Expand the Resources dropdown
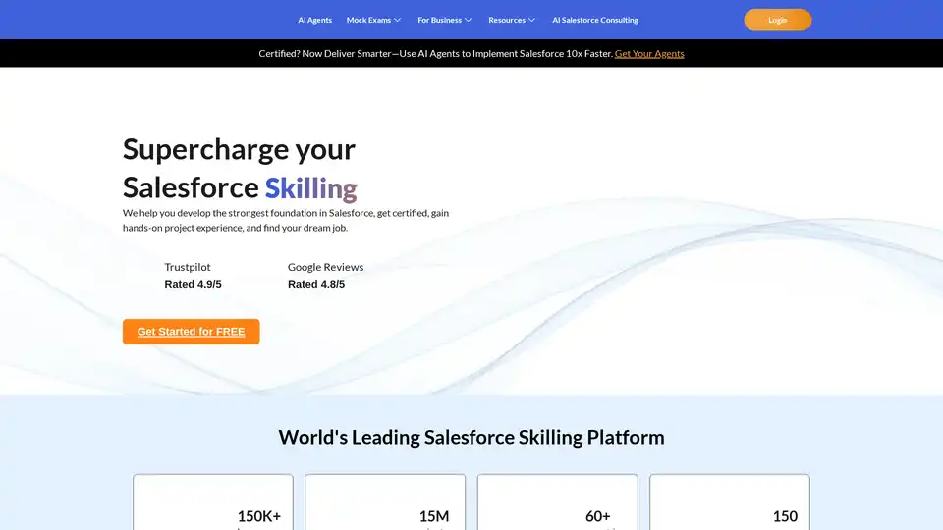 point(507,20)
